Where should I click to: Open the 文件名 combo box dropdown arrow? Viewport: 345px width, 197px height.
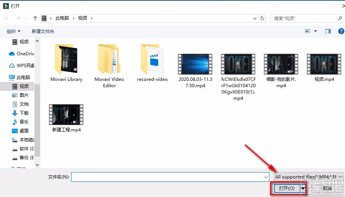(266, 177)
